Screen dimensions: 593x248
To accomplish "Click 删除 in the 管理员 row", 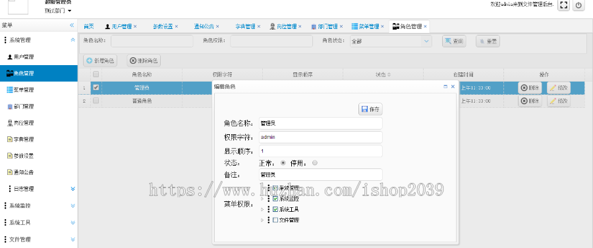I will coord(530,88).
